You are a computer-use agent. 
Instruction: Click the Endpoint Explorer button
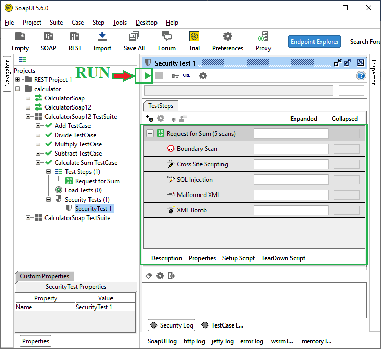point(315,42)
